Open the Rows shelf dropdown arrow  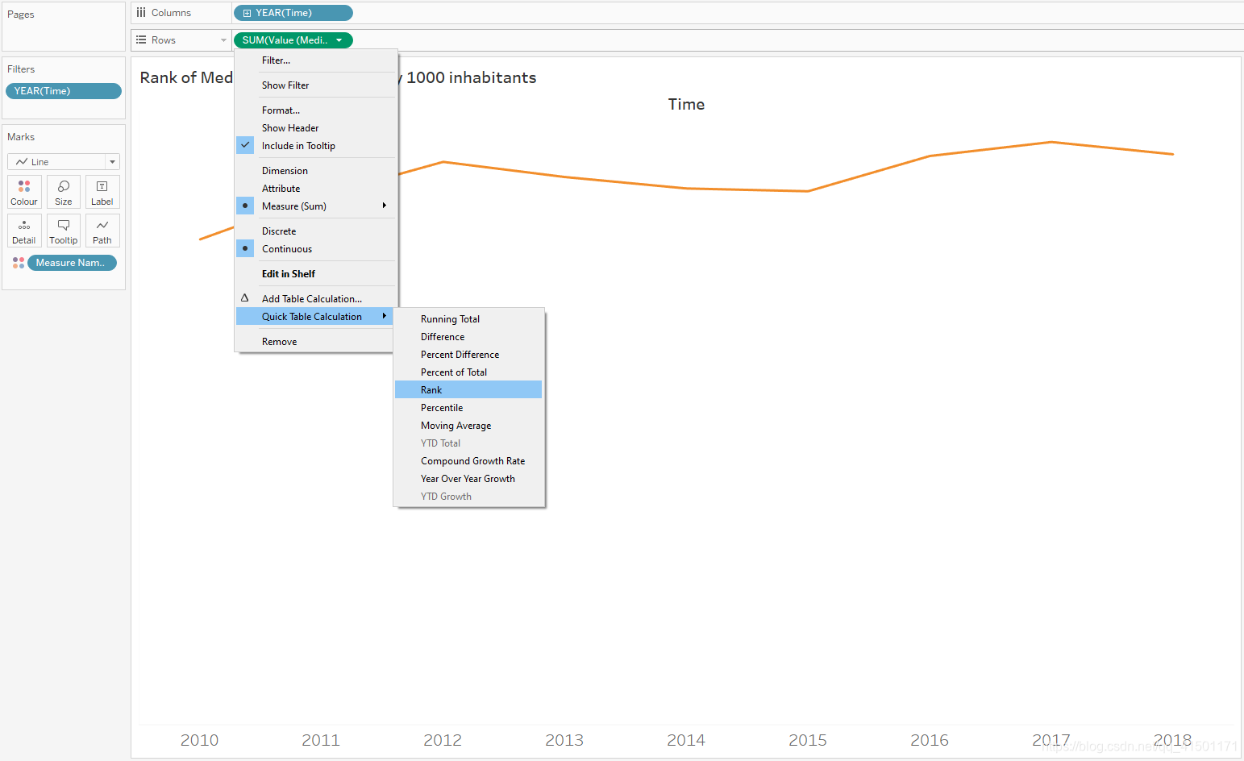(x=223, y=40)
